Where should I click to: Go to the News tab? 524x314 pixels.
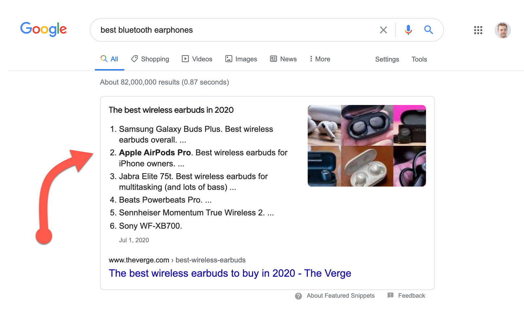[283, 59]
